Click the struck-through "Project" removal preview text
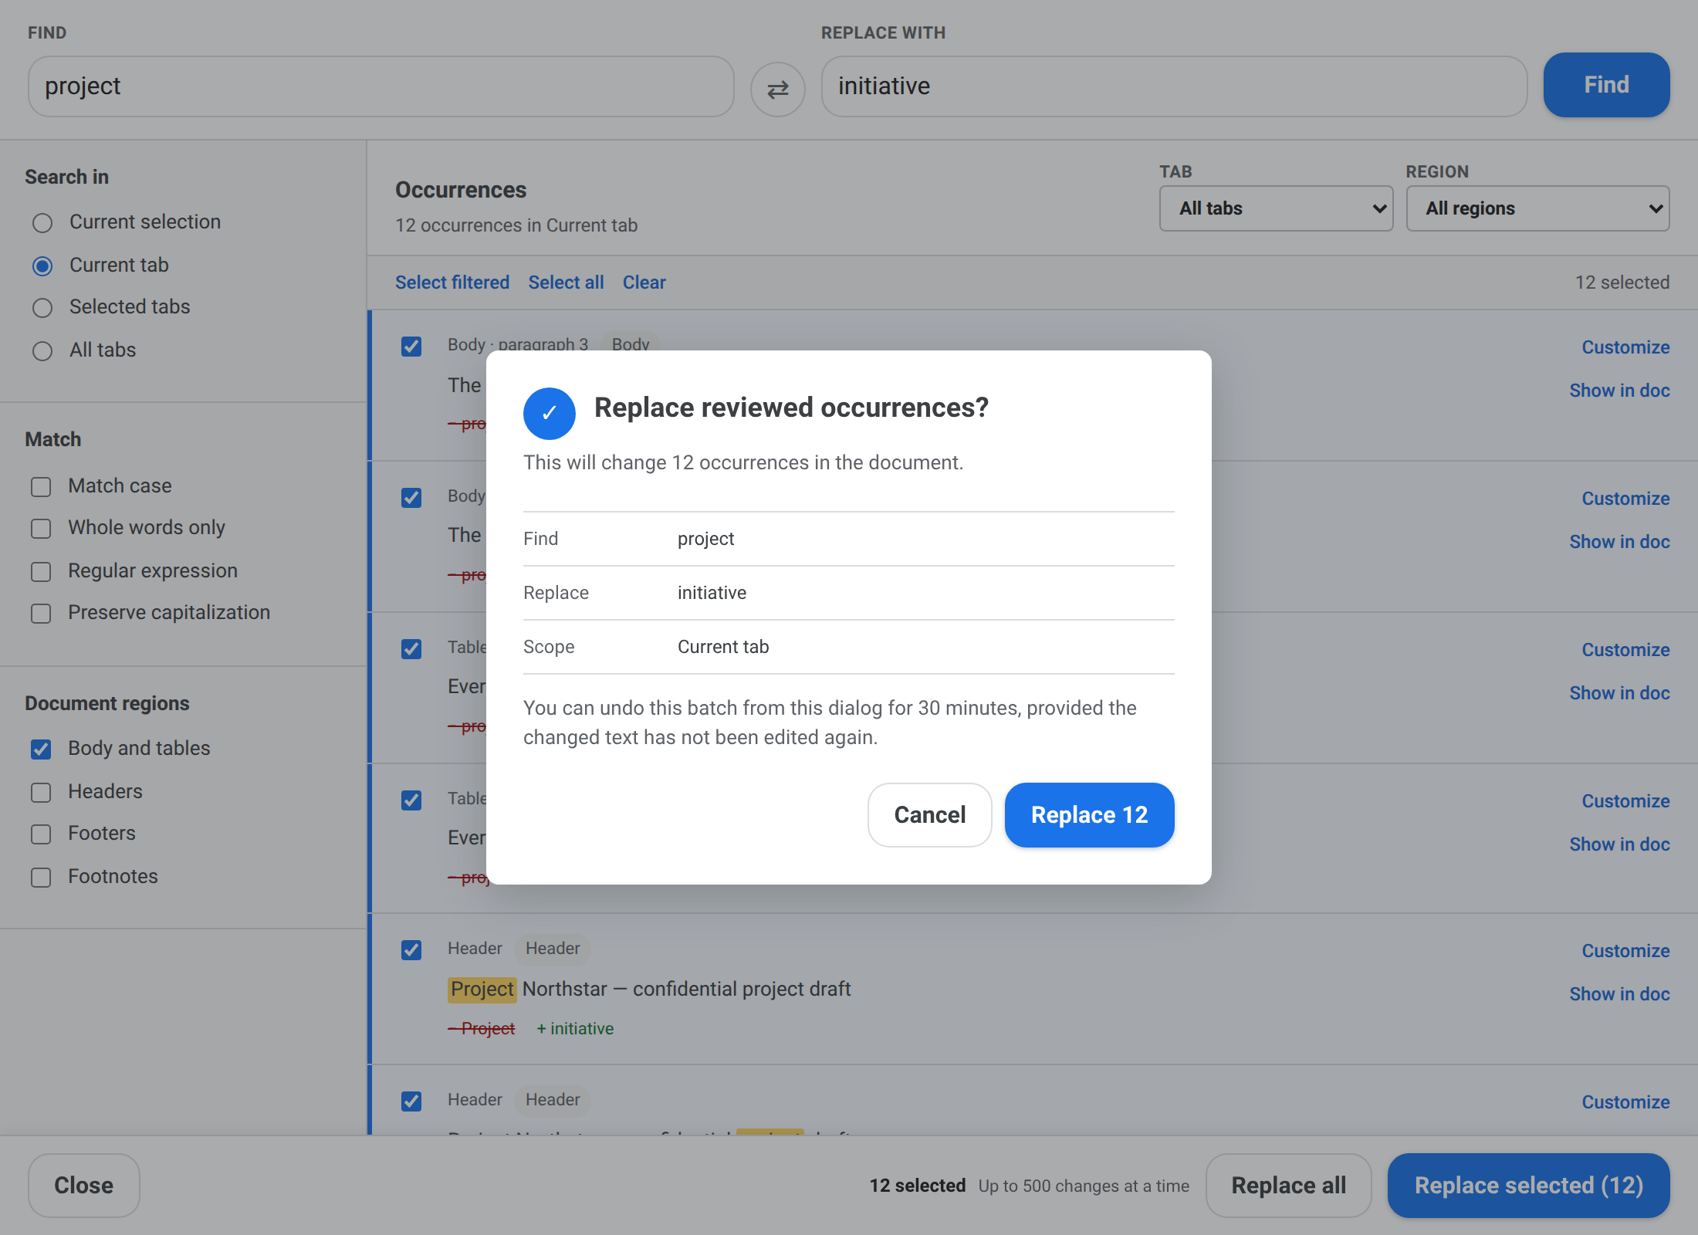Screen dimensions: 1698x1235 (x=482, y=1029)
